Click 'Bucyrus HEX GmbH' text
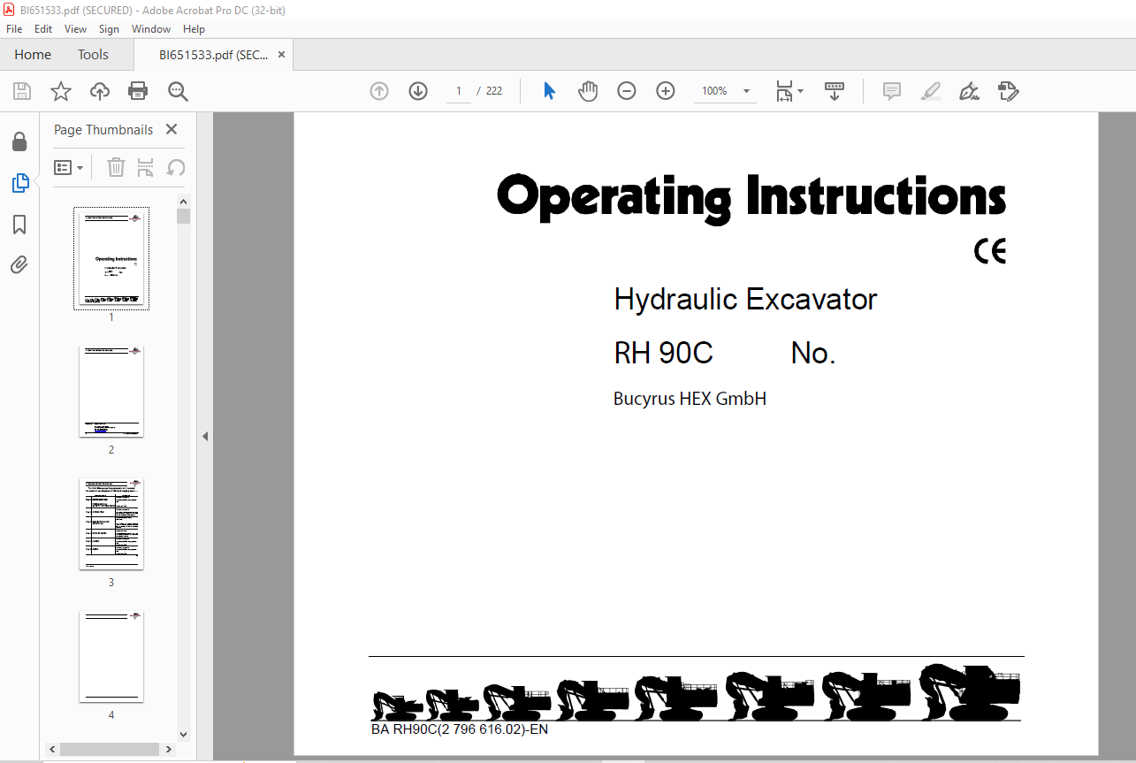The image size is (1136, 763). click(690, 399)
